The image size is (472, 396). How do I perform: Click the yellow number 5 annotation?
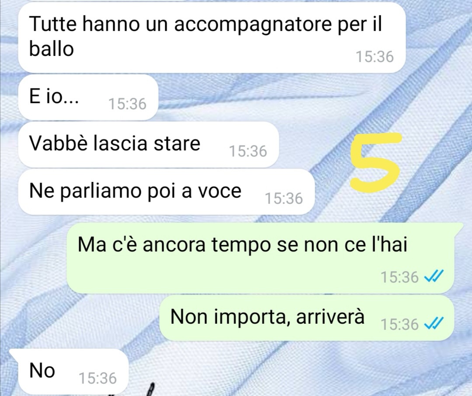tap(376, 161)
